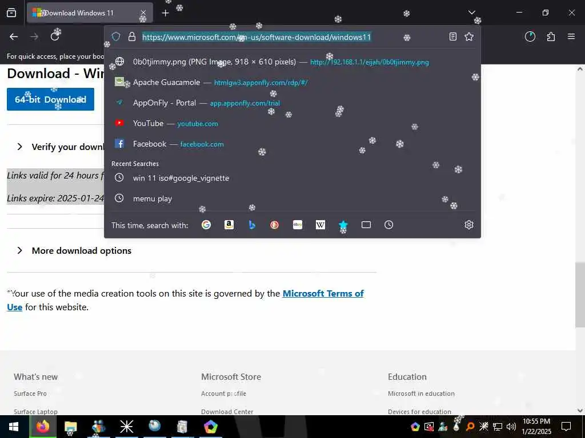Screen dimensions: 585x438
Task: Search with eBay this time
Action: point(297,225)
